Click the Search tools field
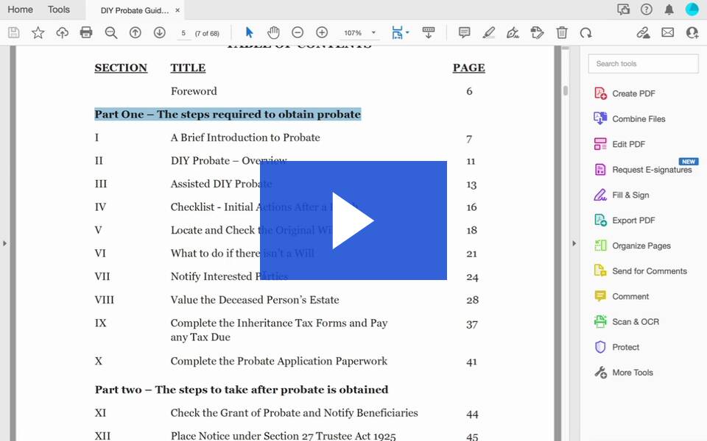This screenshot has height=441, width=707. [643, 64]
